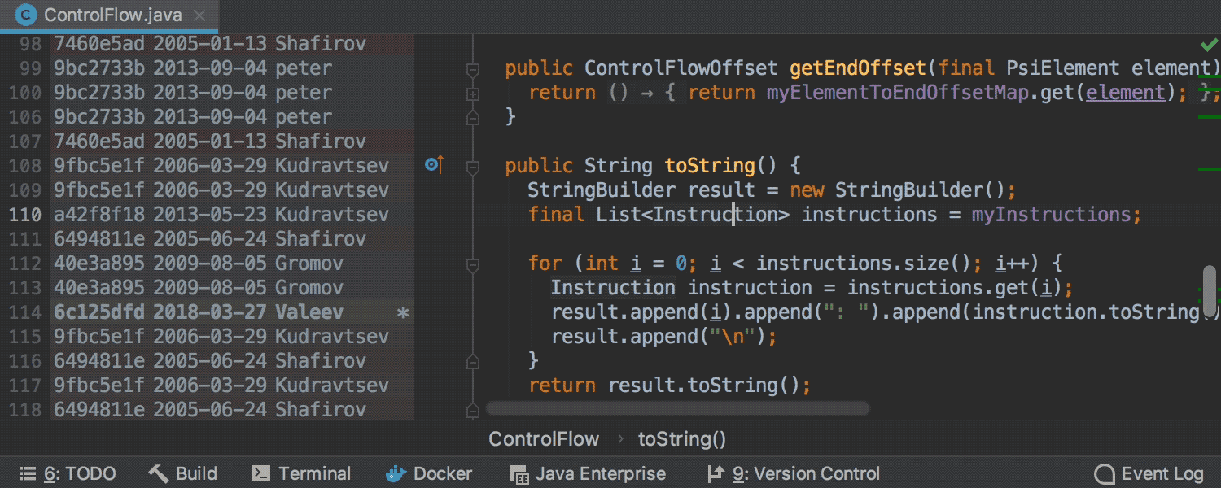Image resolution: width=1221 pixels, height=488 pixels.
Task: Expand the folded lambda on the return line
Action: pos(472,94)
